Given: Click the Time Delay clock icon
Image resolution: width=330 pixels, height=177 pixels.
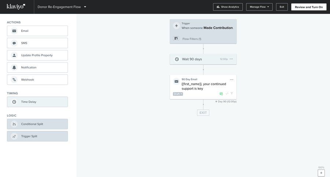Looking at the screenshot, I should pos(14,102).
